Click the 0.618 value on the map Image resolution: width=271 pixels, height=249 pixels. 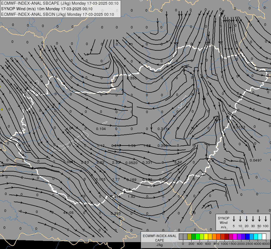coord(116,196)
